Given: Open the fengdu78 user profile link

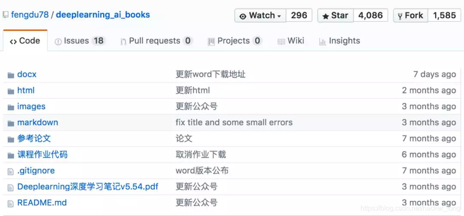Looking at the screenshot, I should coord(30,15).
